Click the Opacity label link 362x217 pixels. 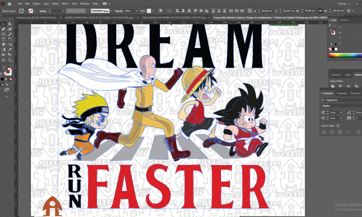(119, 11)
